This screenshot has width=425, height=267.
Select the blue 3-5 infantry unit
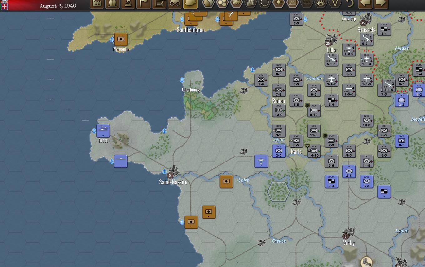click(367, 181)
